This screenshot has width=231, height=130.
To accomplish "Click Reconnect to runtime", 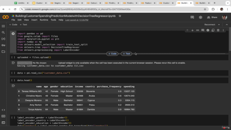I will pos(210,25).
